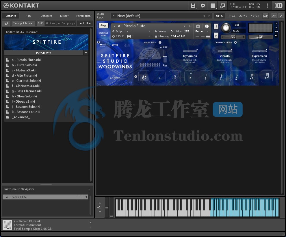The width and height of the screenshot is (286, 237).
Task: Take snapshot with camera icon
Action: click(x=198, y=26)
